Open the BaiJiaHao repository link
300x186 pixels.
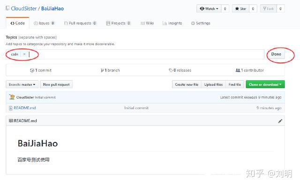[x=52, y=8]
